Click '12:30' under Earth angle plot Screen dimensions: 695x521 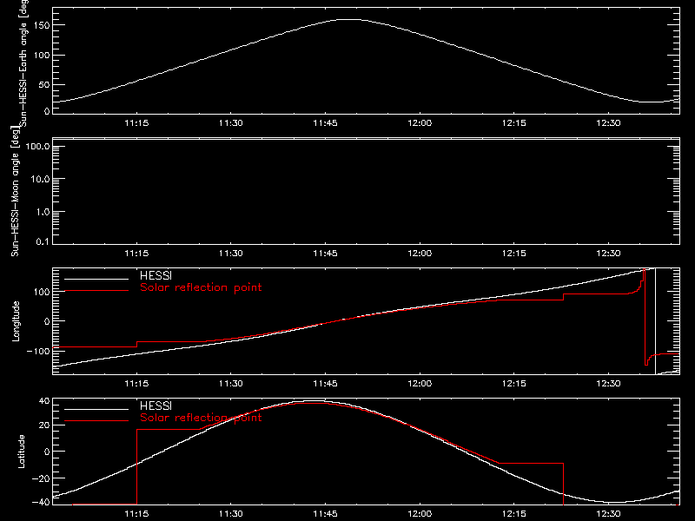coord(609,122)
